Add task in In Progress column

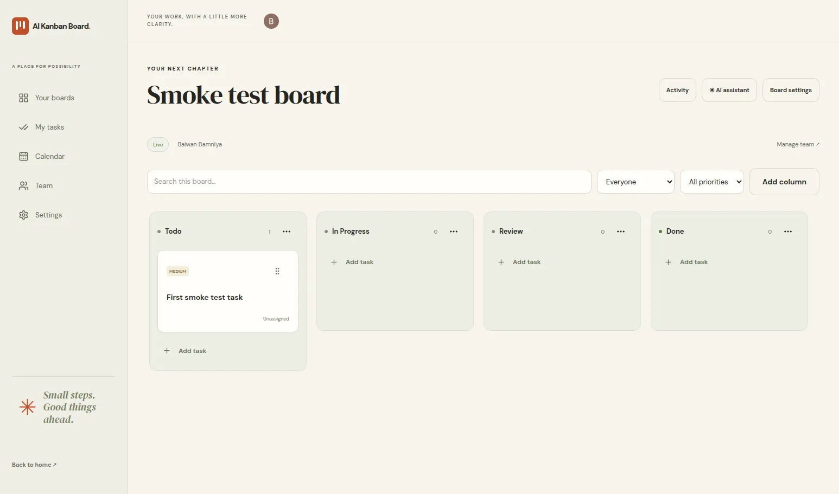[x=353, y=262]
